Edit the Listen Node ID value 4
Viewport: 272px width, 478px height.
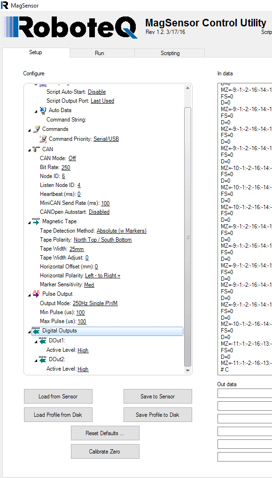pyautogui.click(x=79, y=185)
